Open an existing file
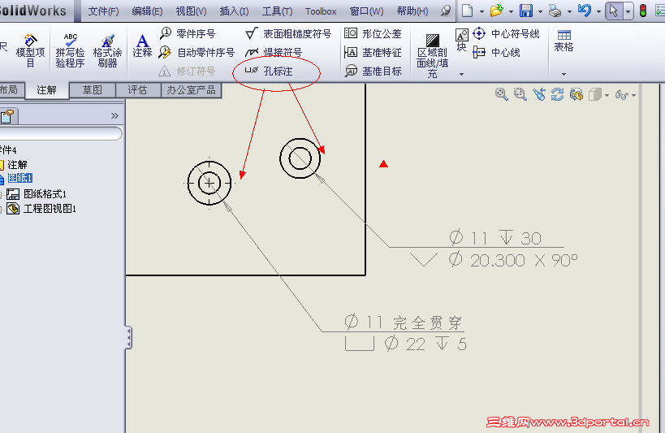The width and height of the screenshot is (665, 433). [x=496, y=11]
